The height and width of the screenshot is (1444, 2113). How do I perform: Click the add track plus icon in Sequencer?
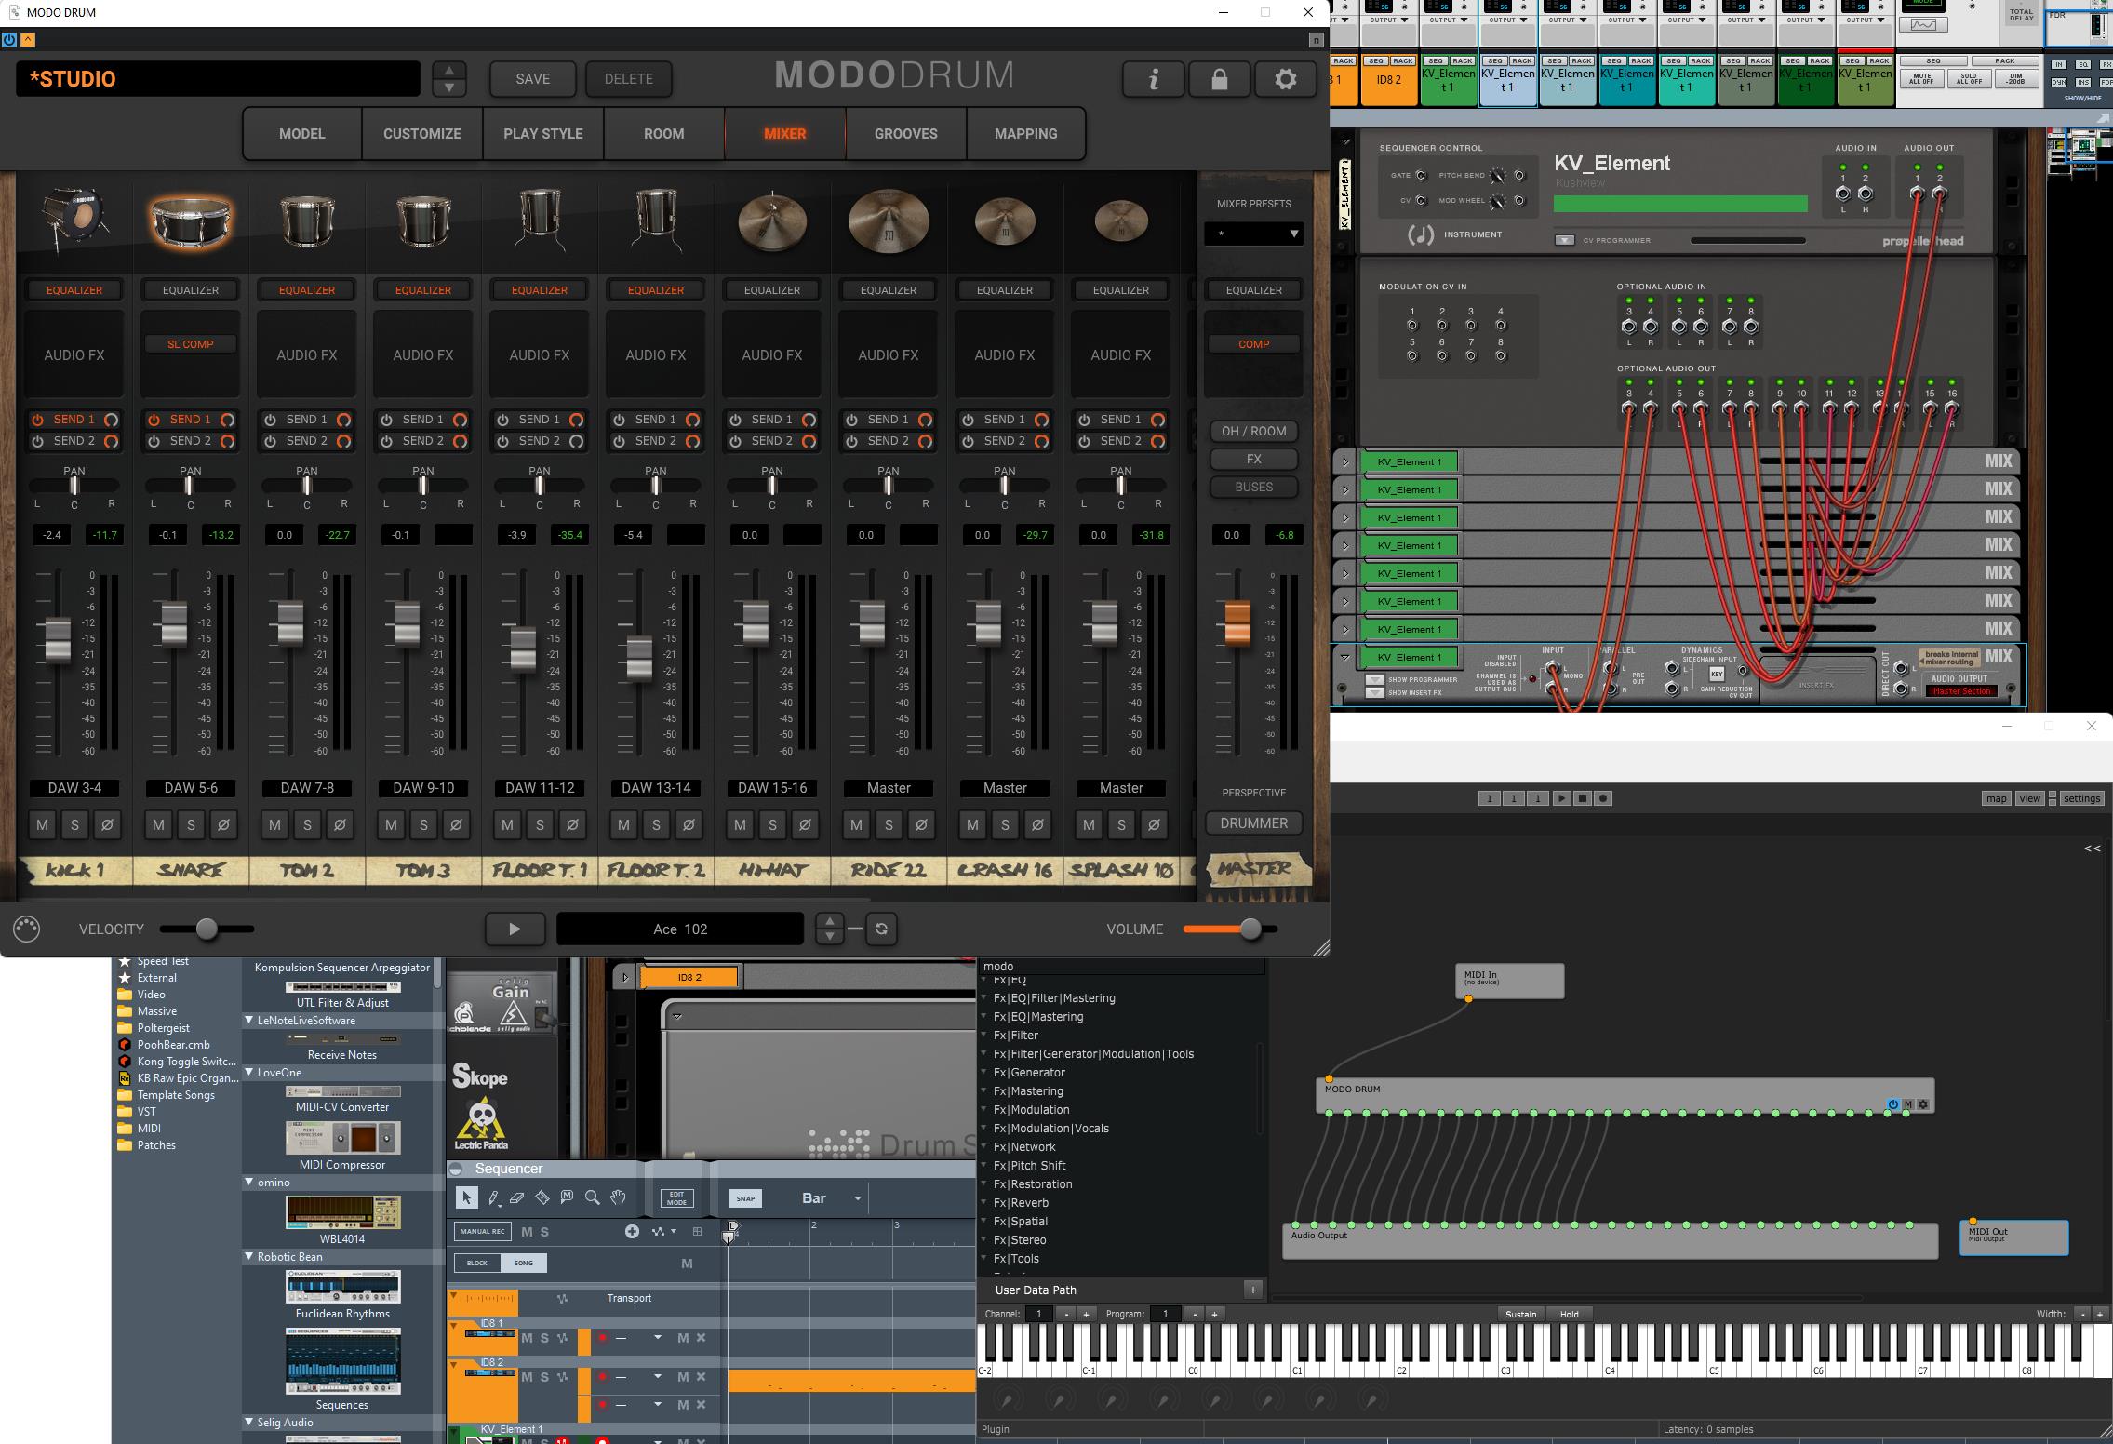click(x=632, y=1232)
